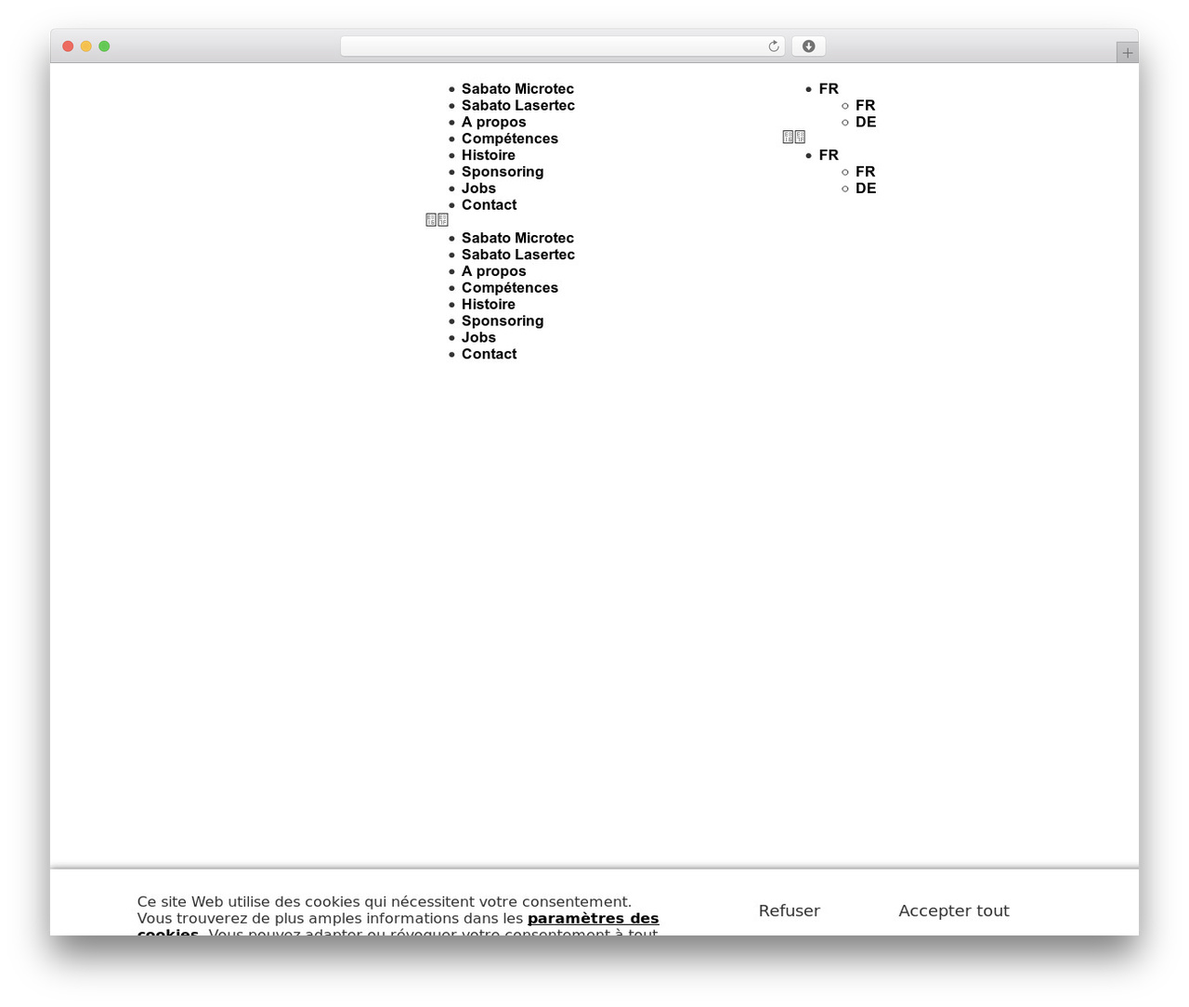Expand the first FR language menu
The height and width of the screenshot is (1007, 1189).
[829, 89]
